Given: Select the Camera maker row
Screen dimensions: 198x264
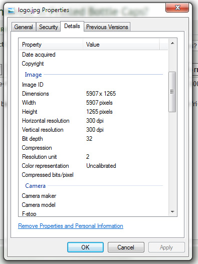Looking at the screenshot, I should point(94,196).
